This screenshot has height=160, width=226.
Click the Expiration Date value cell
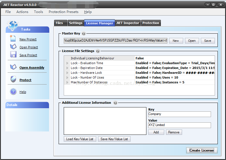[175, 68]
